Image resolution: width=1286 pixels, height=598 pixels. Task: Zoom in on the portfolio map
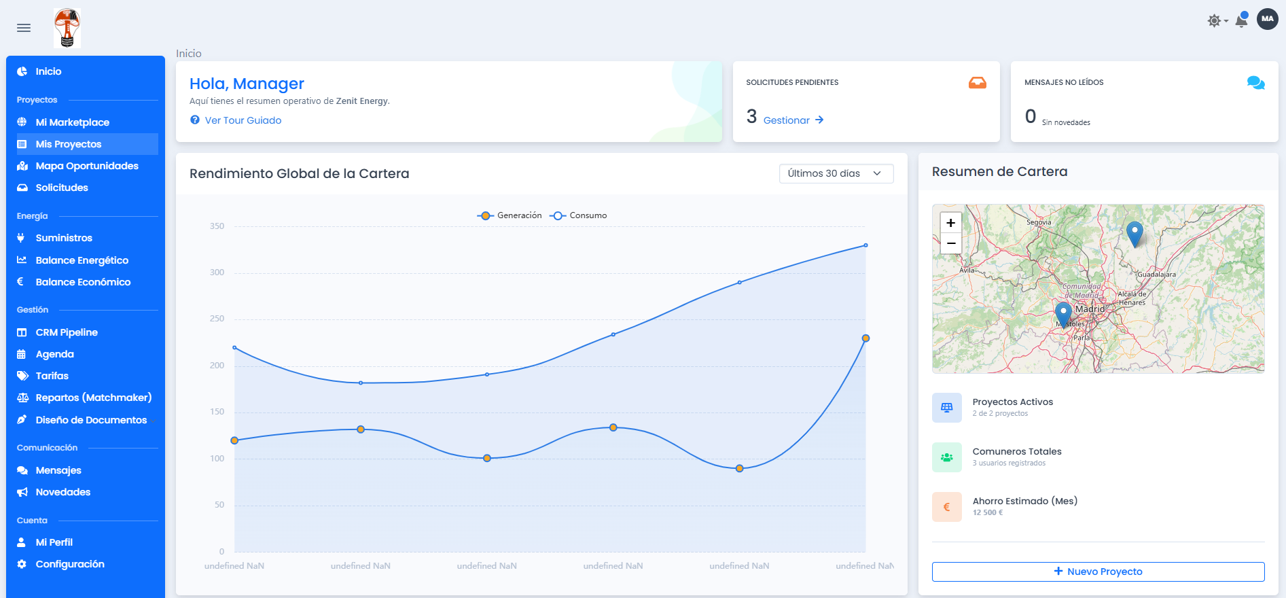950,223
